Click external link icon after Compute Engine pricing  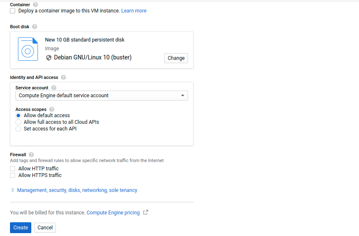tap(146, 212)
